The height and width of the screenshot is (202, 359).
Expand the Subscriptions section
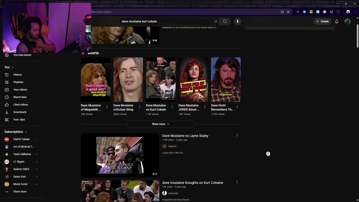coord(16,132)
